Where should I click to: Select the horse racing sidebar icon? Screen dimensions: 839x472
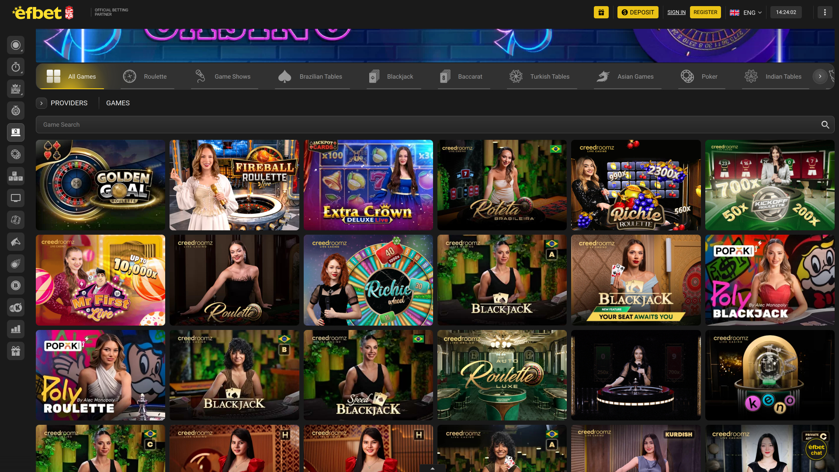pyautogui.click(x=16, y=242)
